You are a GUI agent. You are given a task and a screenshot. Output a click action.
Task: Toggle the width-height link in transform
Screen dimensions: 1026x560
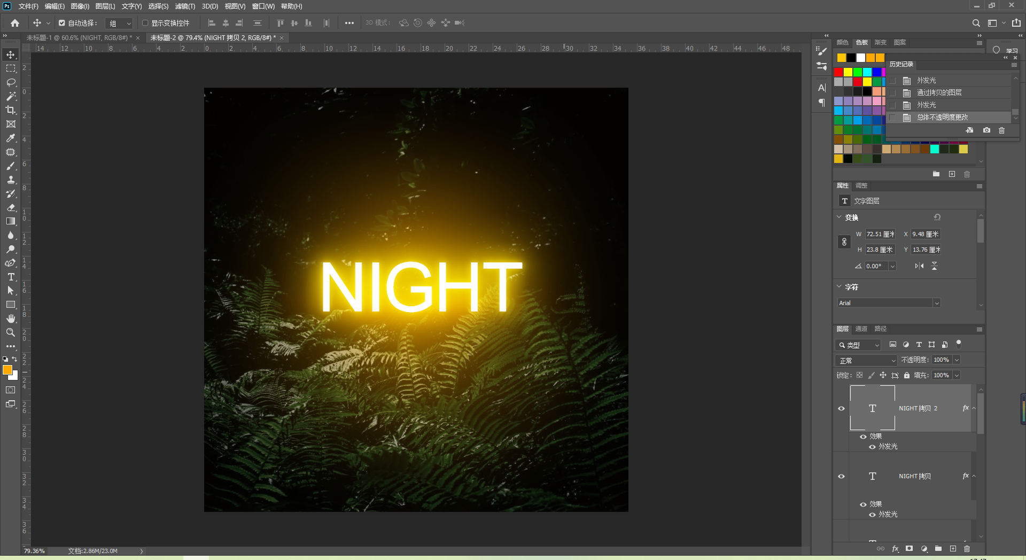pos(844,242)
